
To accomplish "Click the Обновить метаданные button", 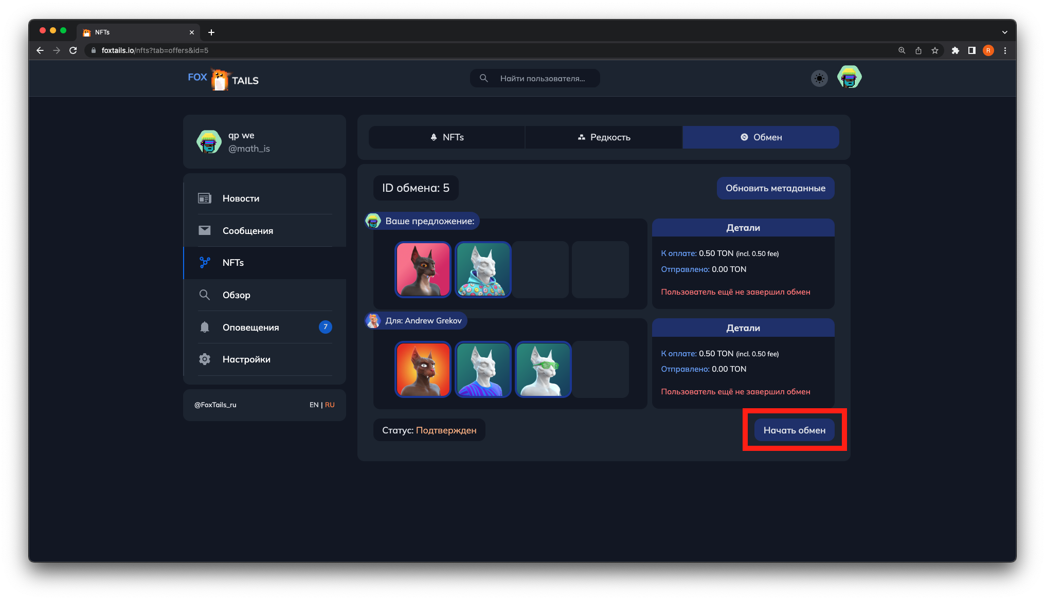I will [x=775, y=188].
